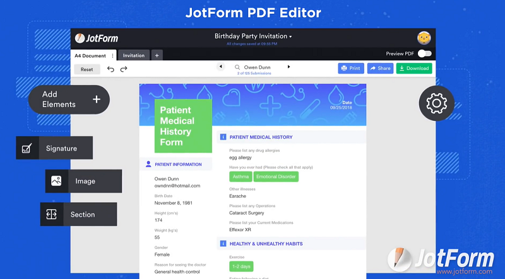505x279 pixels.
Task: Click the JotForm logo in header
Action: (97, 38)
